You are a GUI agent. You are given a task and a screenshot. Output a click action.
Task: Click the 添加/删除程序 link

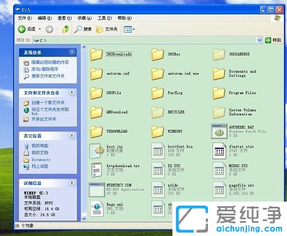(x=45, y=69)
